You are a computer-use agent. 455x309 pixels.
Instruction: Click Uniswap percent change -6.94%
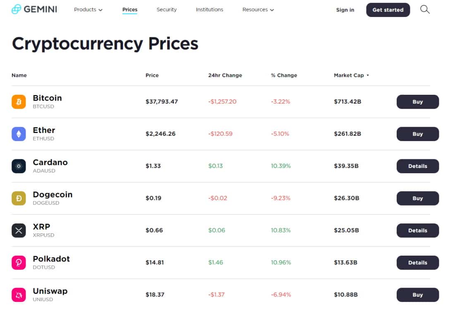point(281,295)
